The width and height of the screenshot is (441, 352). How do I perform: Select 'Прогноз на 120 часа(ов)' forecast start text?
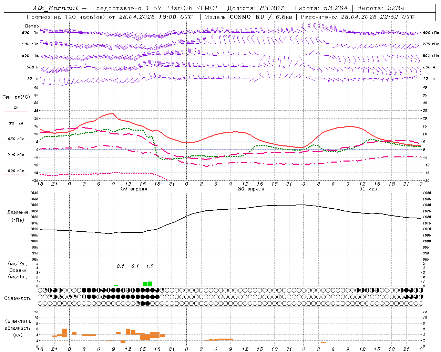pos(66,17)
